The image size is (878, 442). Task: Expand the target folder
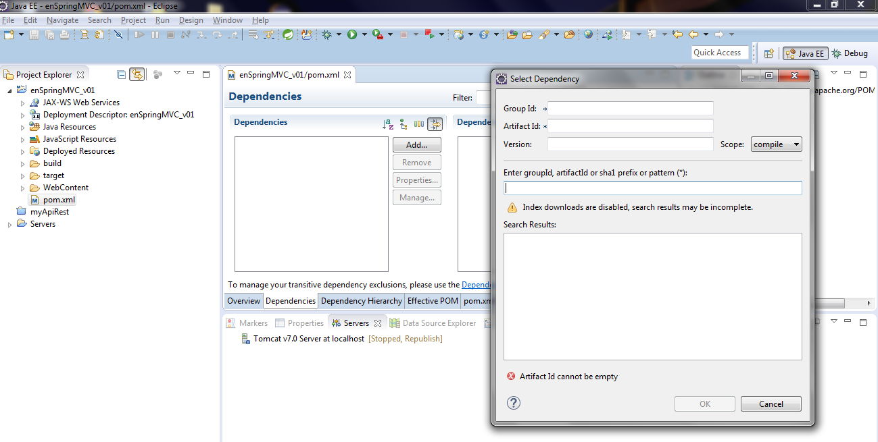coord(22,175)
